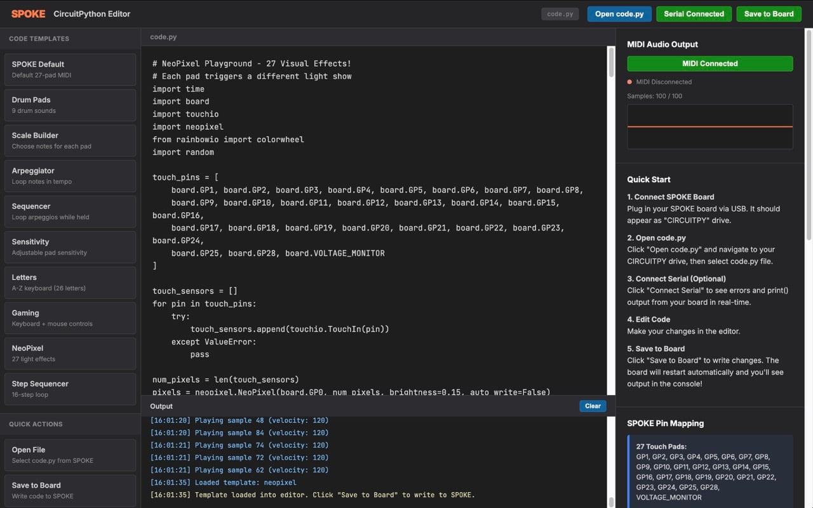Viewport: 813px width, 508px height.
Task: Click the "Loaded template: neopixel" output line
Action: 223,483
